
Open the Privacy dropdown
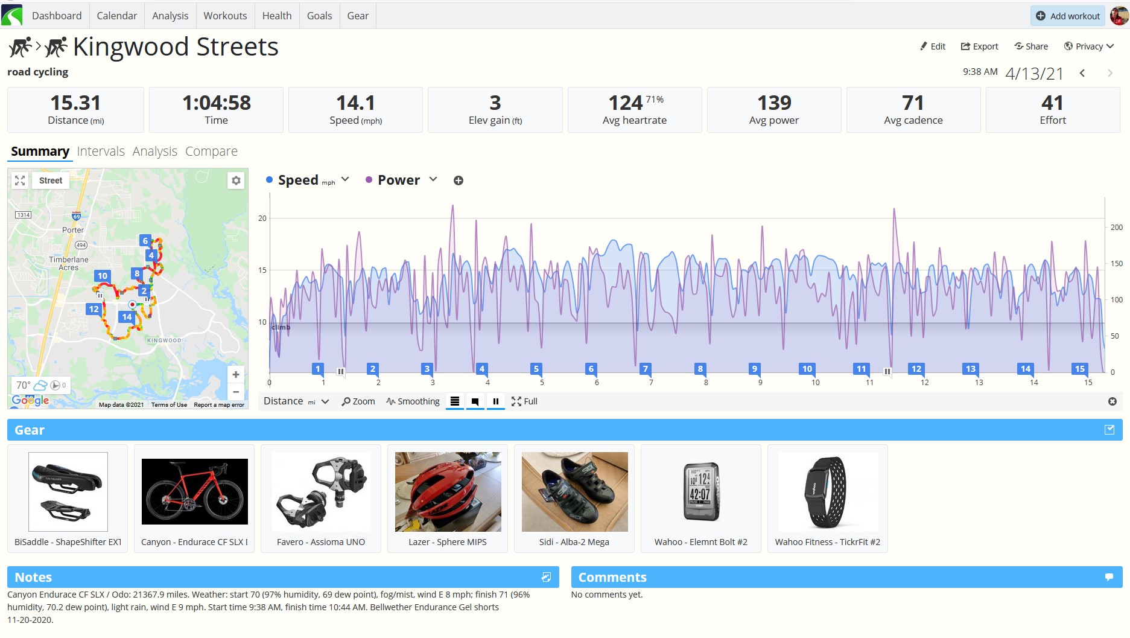(1089, 46)
